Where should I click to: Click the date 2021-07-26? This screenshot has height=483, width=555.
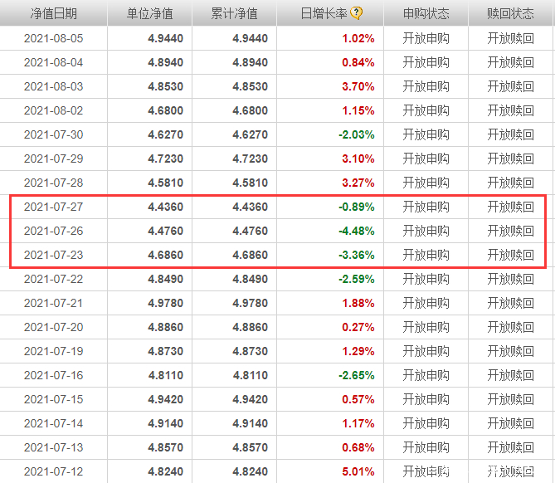click(x=53, y=231)
